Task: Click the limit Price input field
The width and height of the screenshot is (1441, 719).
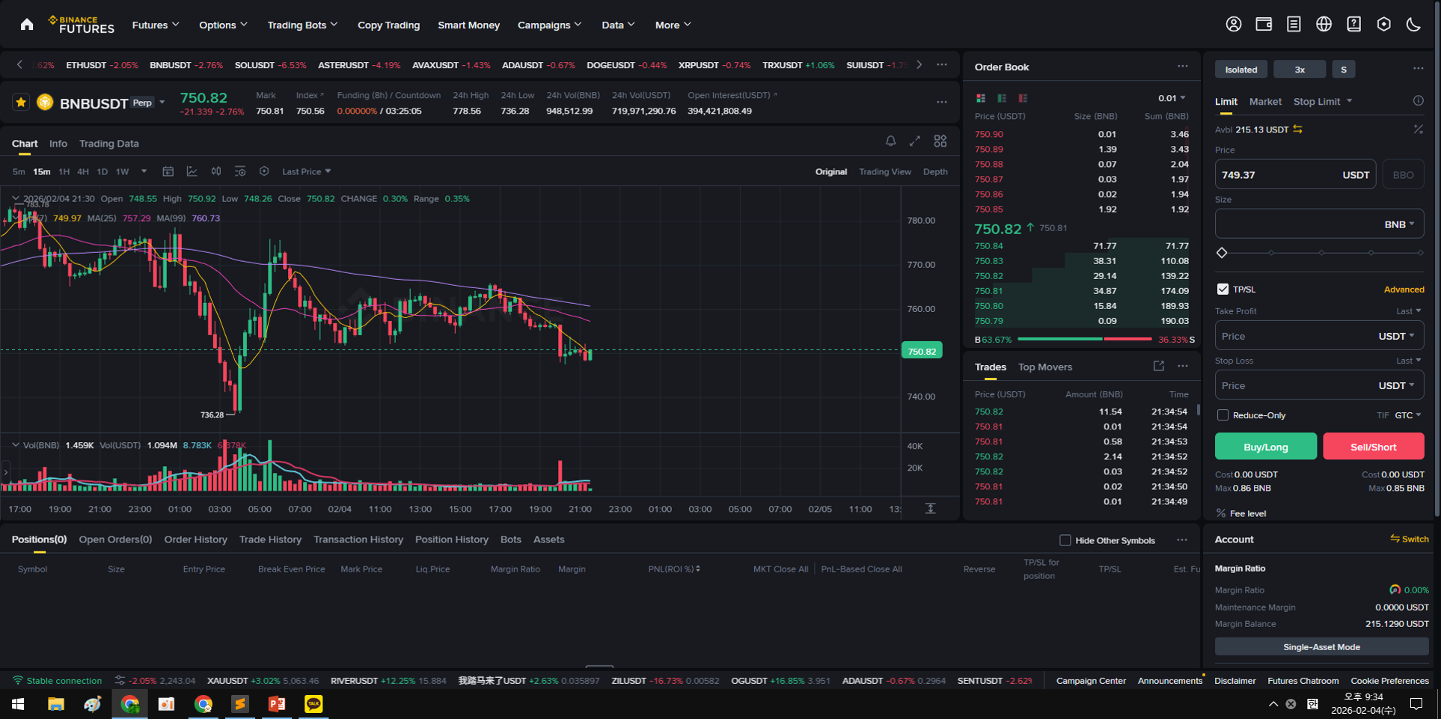Action: tap(1295, 174)
